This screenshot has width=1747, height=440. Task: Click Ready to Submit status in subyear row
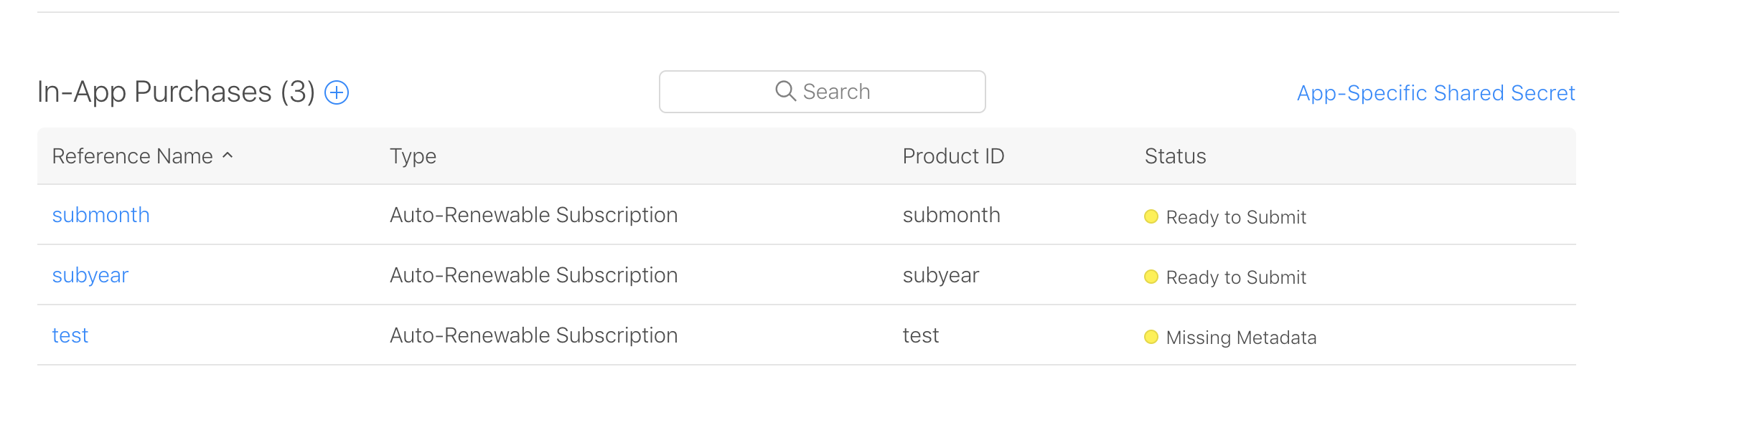(1235, 277)
